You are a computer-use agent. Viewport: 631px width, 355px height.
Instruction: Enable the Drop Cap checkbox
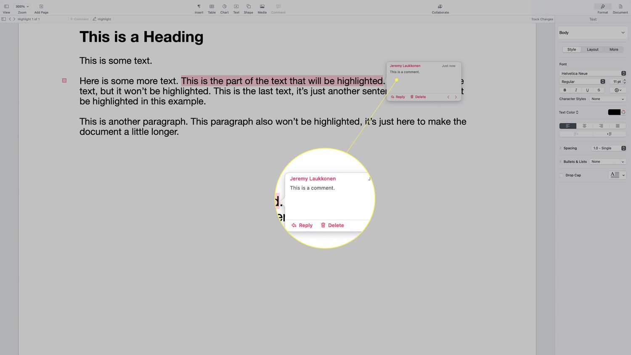[562, 175]
